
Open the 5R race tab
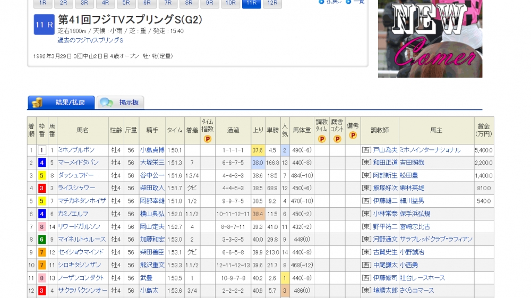pos(126,3)
